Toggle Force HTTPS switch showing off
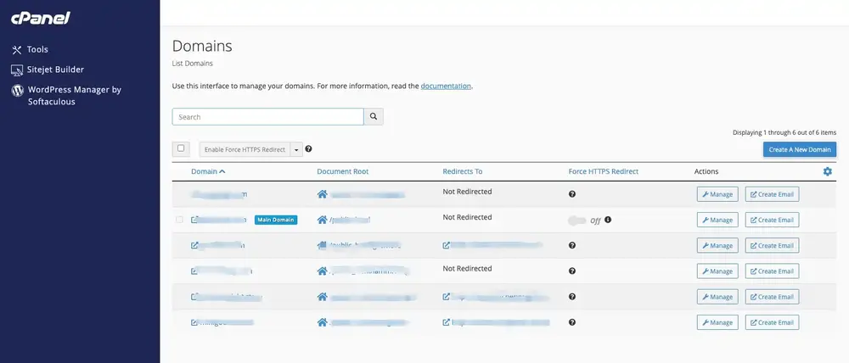Screen dimensions: 849x363 [x=577, y=221]
